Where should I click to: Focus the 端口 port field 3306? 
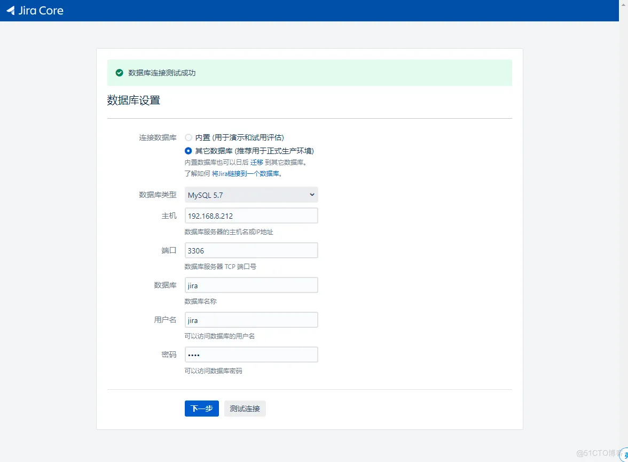(x=251, y=251)
